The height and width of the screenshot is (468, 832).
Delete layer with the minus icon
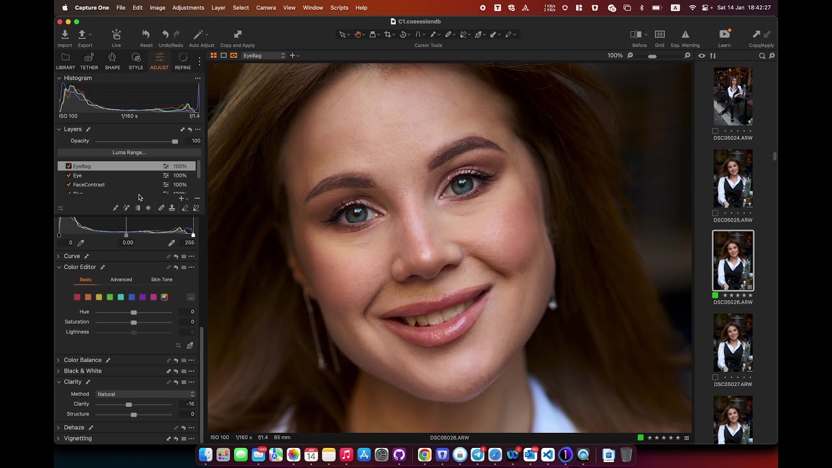[x=197, y=198]
